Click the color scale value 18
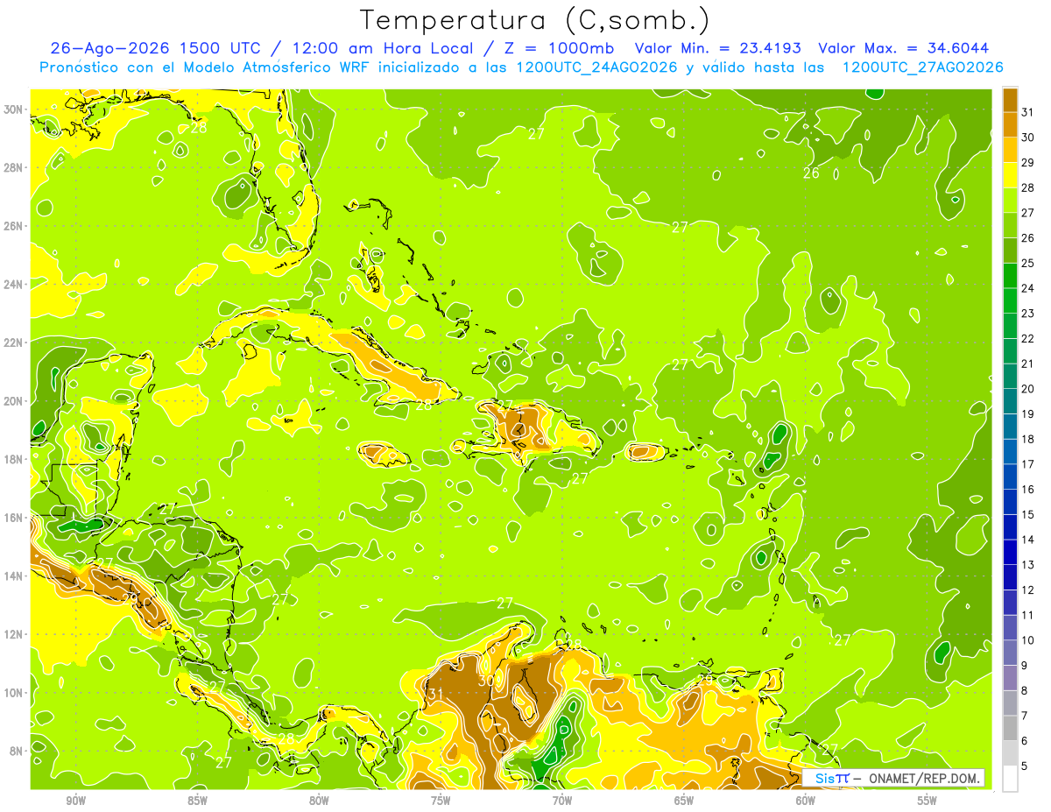 [1027, 439]
